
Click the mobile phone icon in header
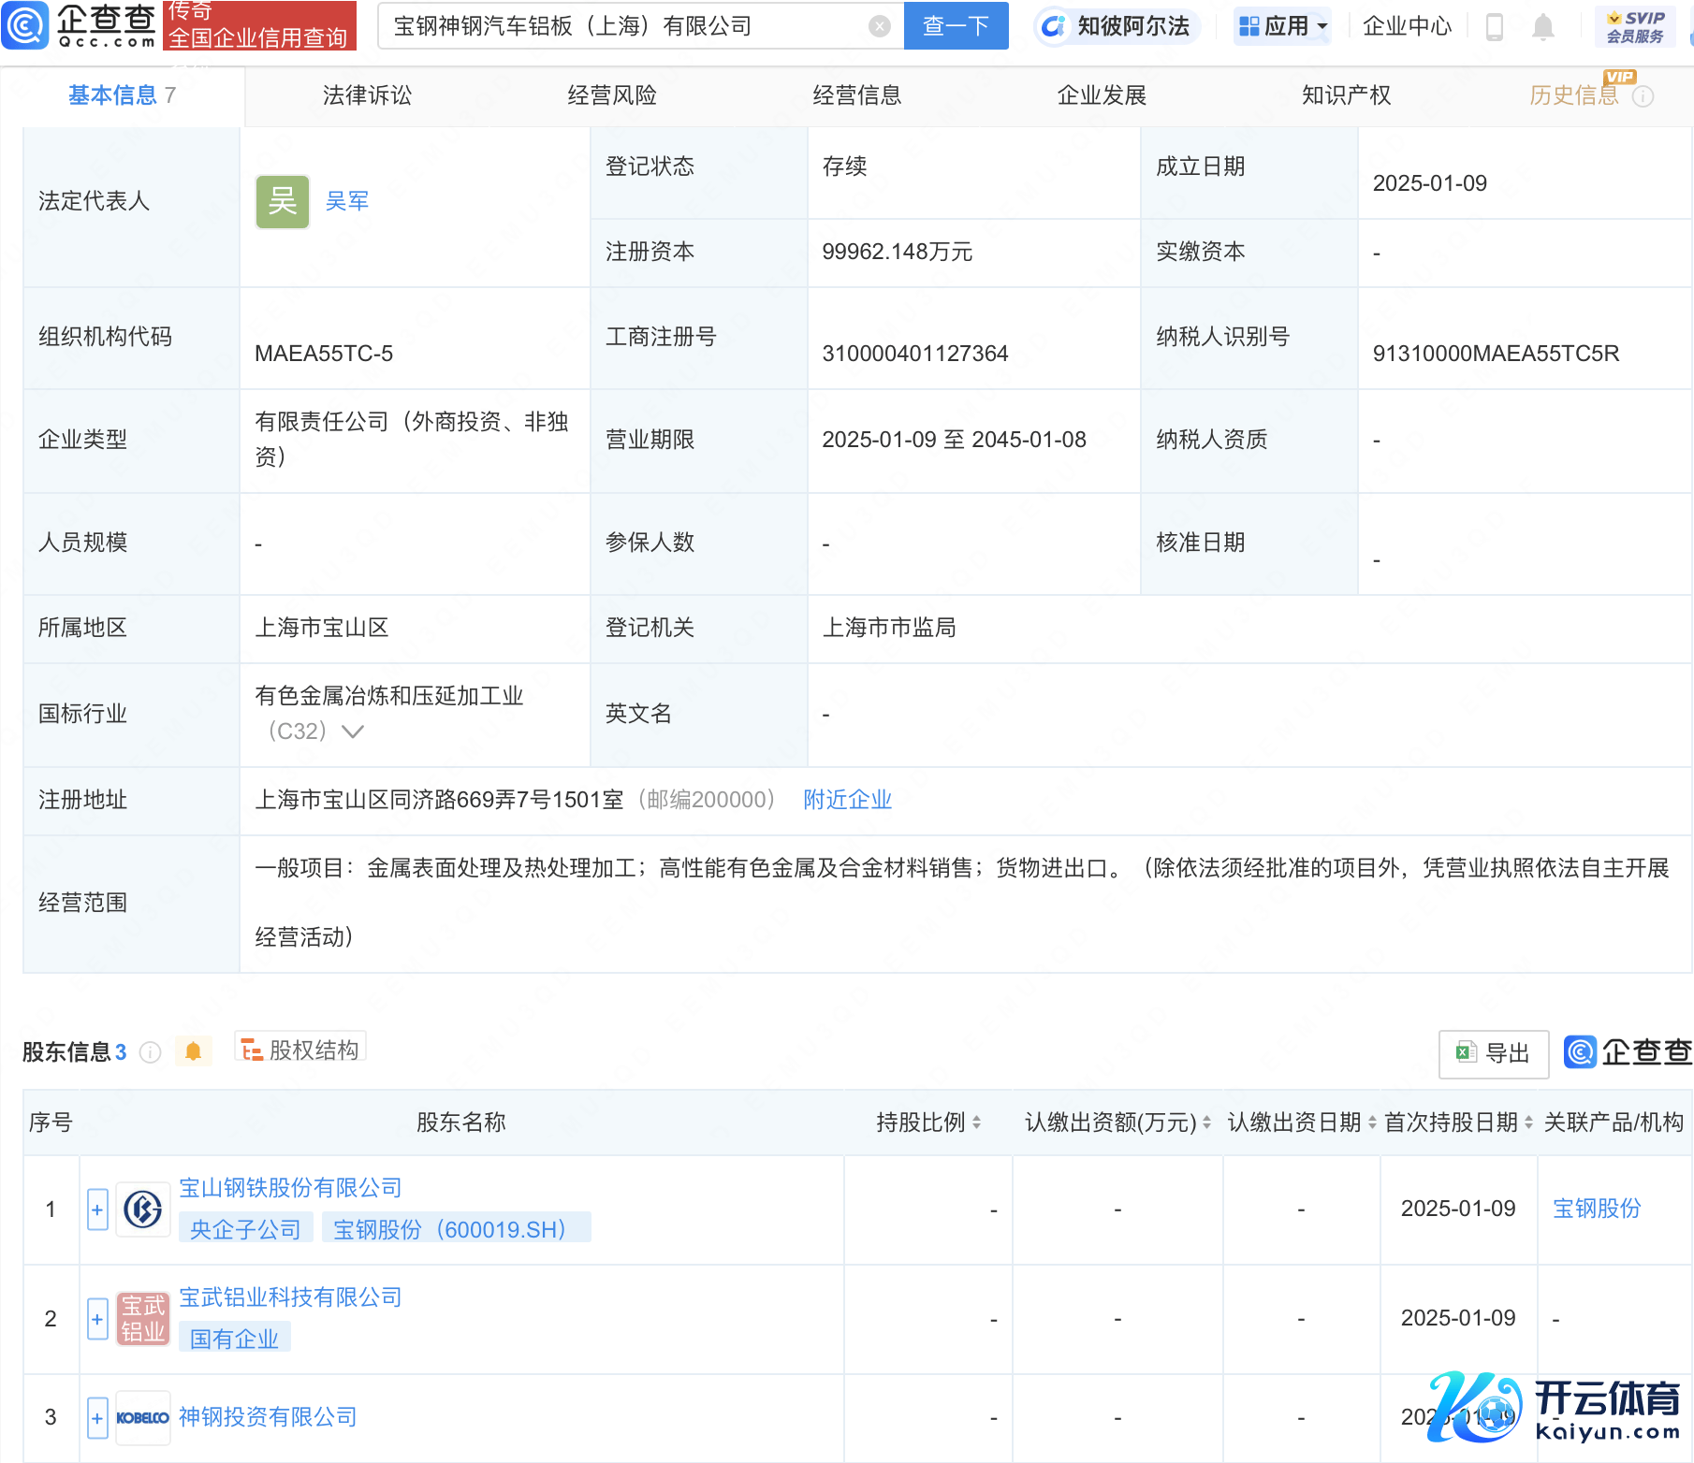pos(1495,27)
